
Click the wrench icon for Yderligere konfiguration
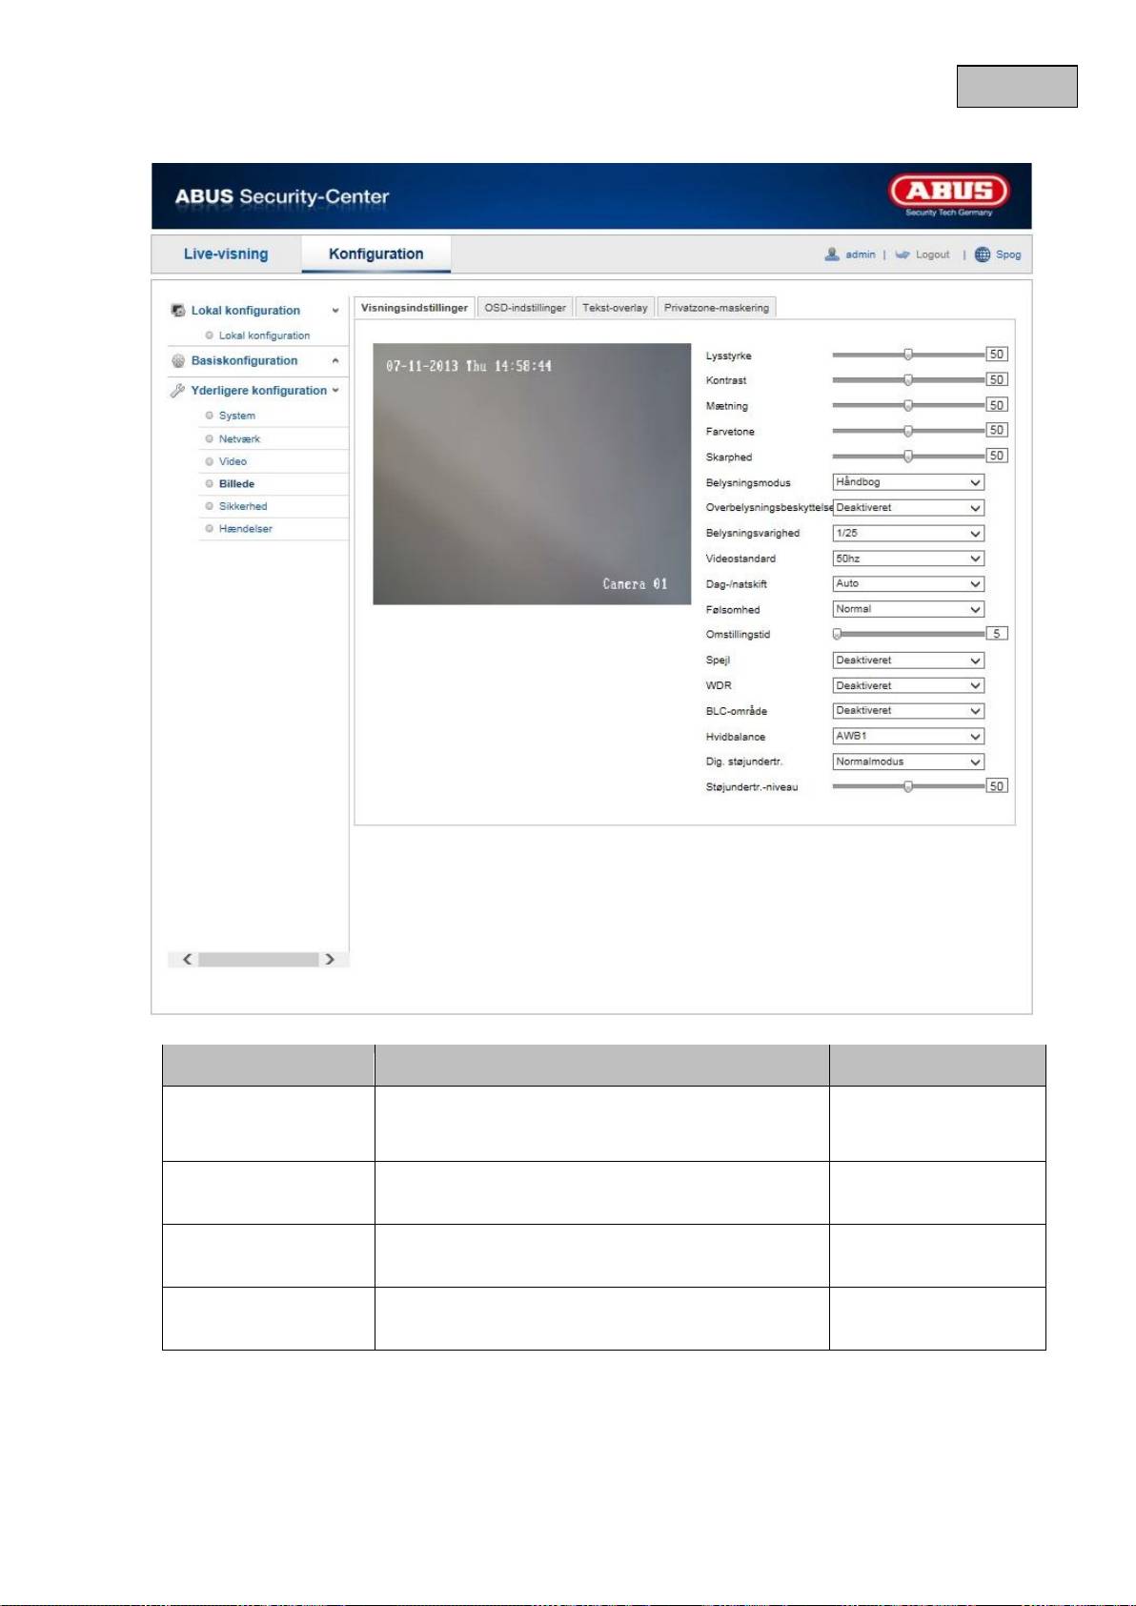[x=177, y=391]
